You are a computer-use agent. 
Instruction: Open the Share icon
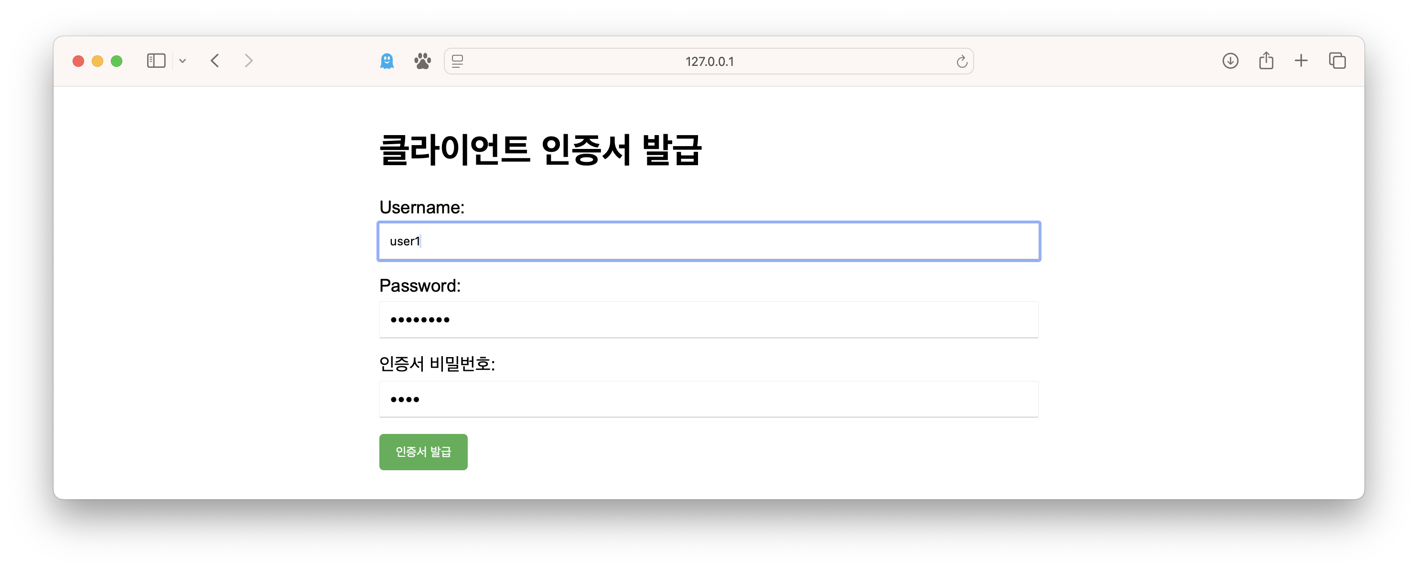tap(1266, 61)
